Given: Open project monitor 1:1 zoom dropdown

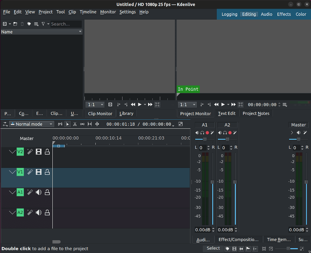Looking at the screenshot, I should tap(187, 105).
